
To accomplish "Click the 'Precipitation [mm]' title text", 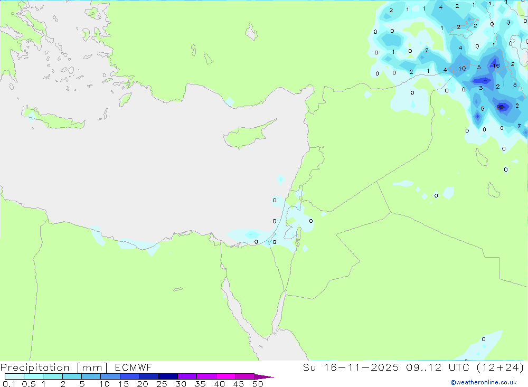I will tap(54, 367).
